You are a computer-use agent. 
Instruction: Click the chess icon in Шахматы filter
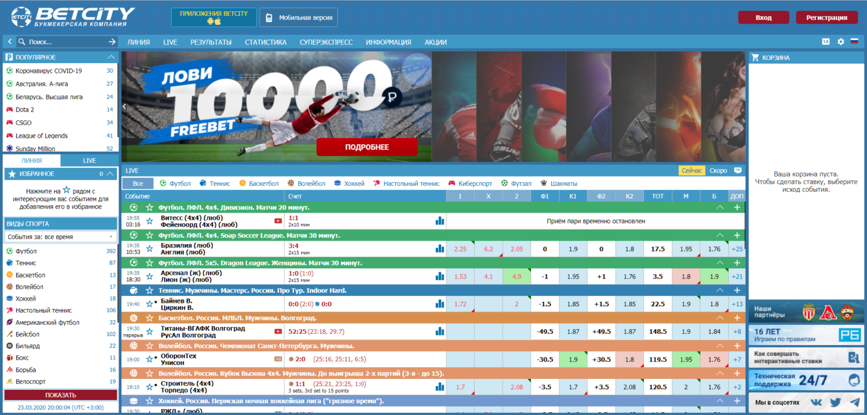point(544,183)
